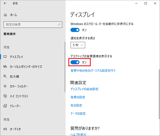Click the 視覚 group label
Viewport: 160px width, 136px height.
[x=6, y=47]
